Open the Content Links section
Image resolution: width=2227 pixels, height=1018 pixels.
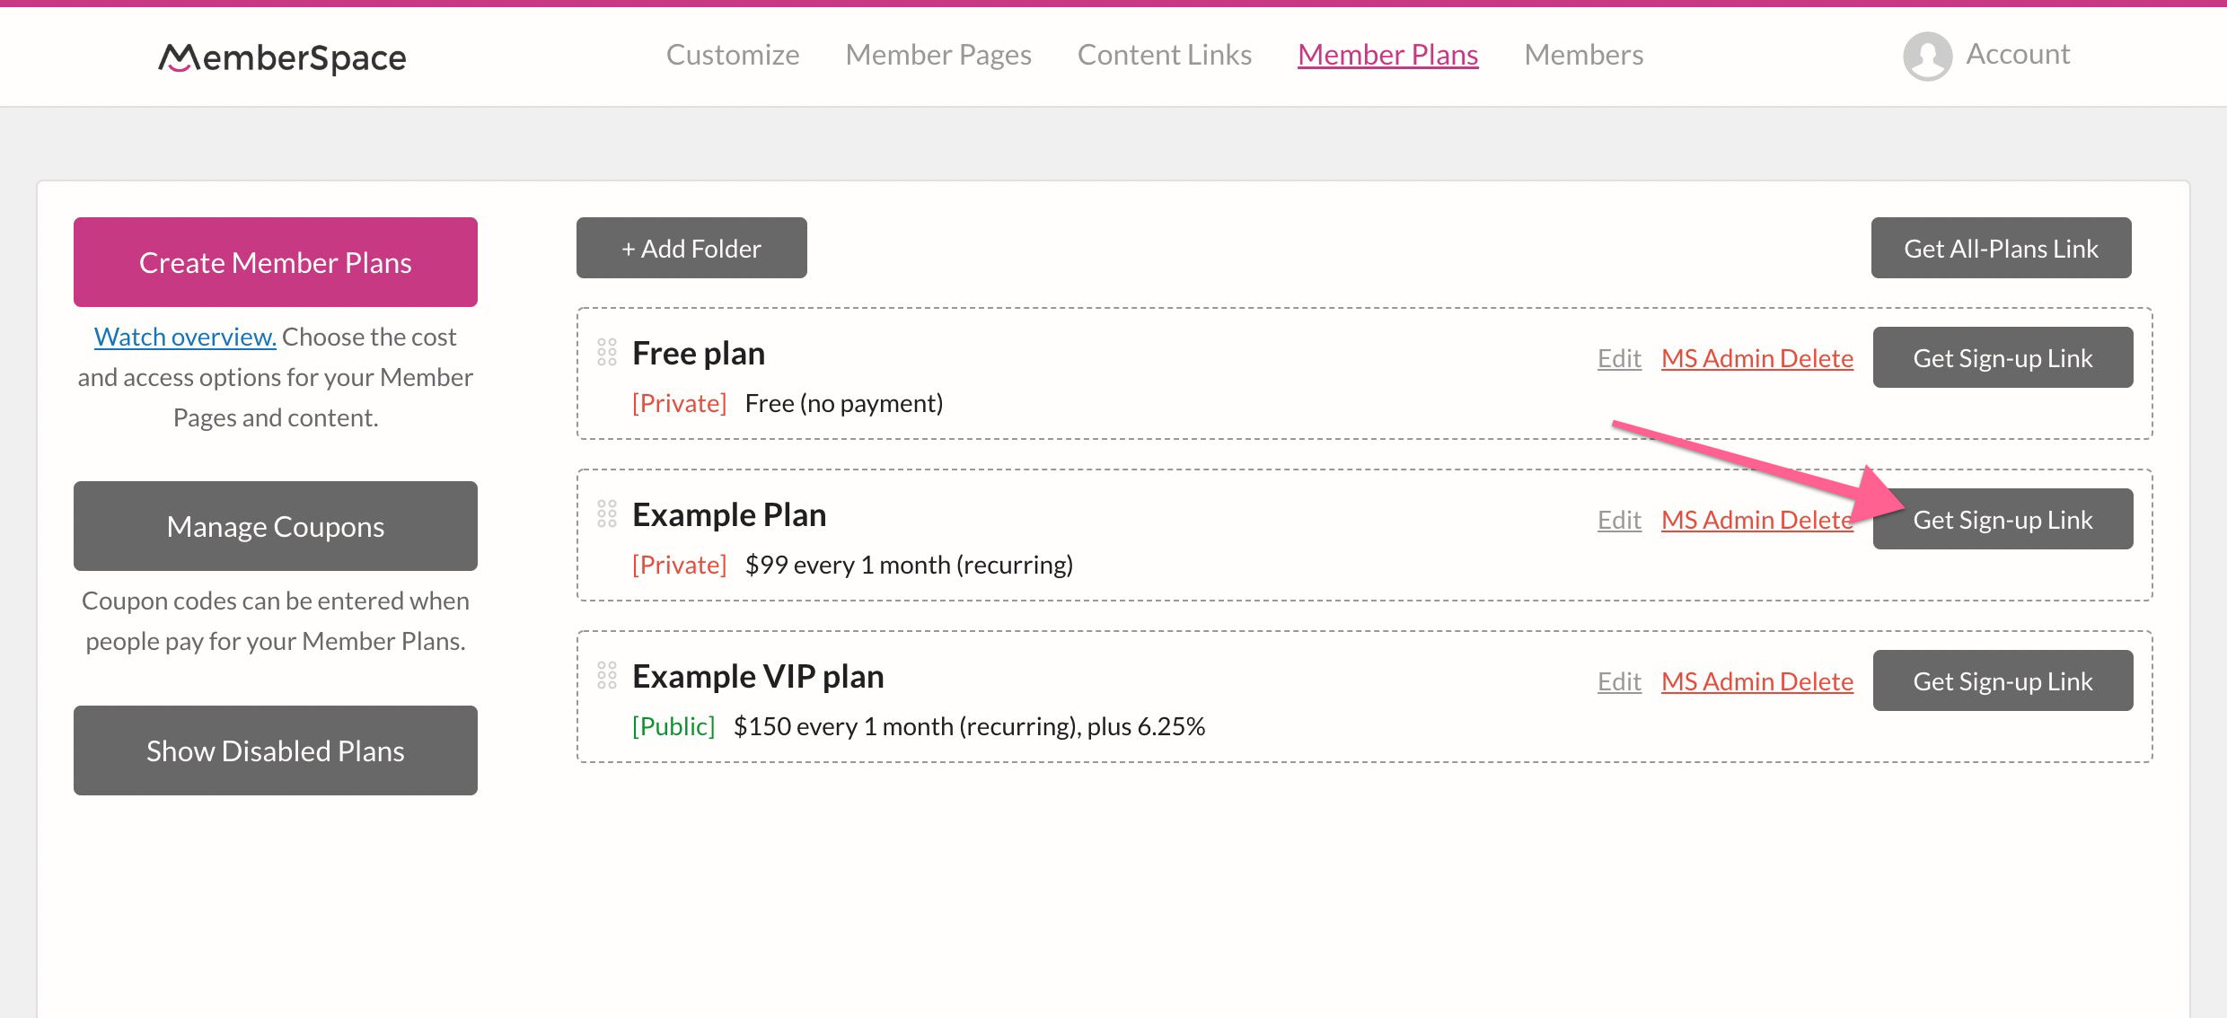(1164, 54)
